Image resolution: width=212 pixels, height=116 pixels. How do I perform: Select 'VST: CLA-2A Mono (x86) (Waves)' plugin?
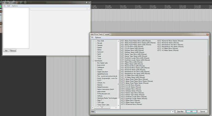tap(132, 46)
